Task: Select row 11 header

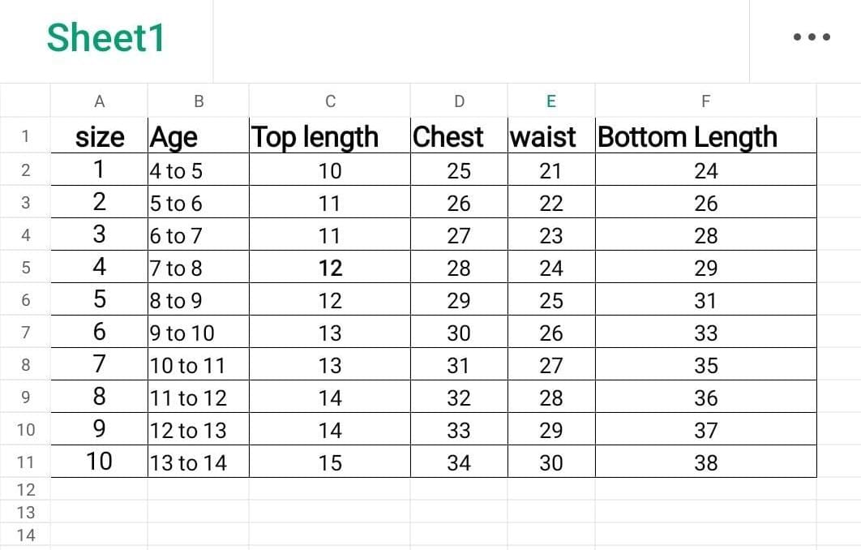Action: click(25, 462)
